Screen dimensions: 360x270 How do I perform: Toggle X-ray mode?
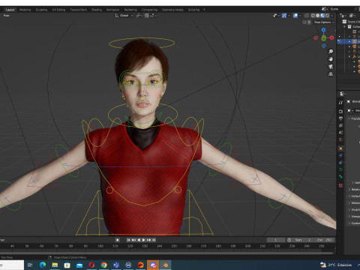(307, 16)
